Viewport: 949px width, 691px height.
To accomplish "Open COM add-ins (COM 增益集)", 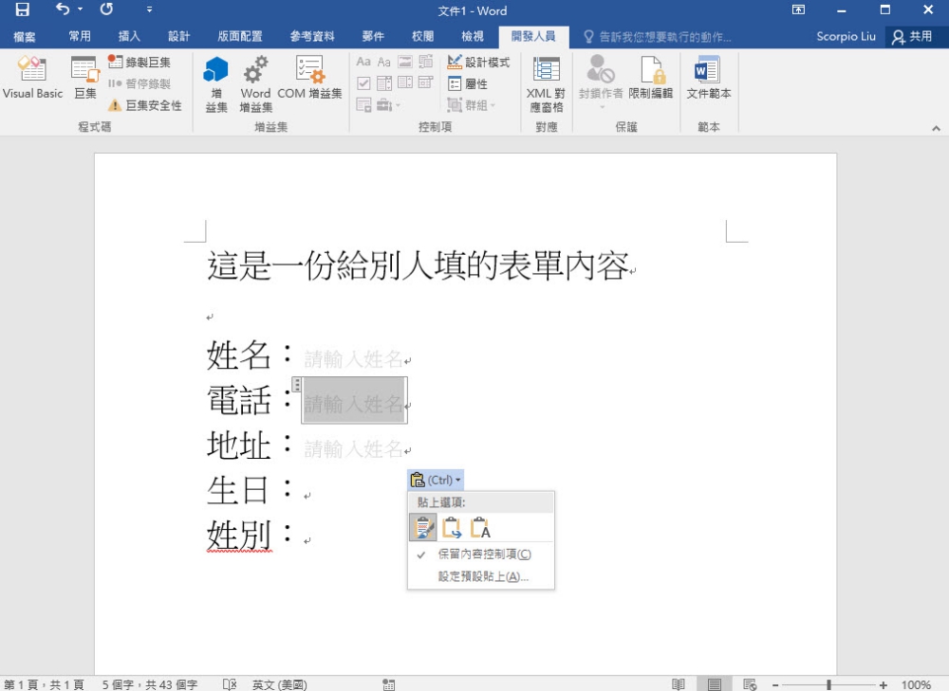I will point(309,77).
